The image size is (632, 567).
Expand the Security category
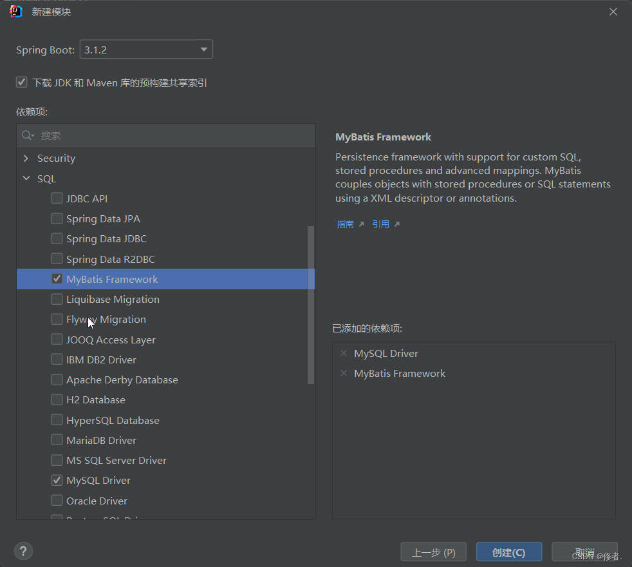[x=26, y=159]
